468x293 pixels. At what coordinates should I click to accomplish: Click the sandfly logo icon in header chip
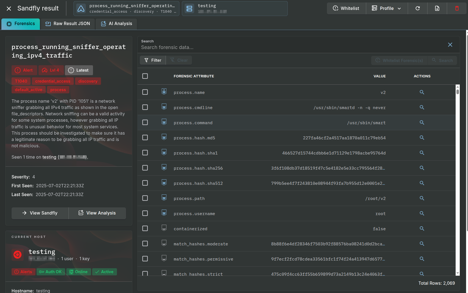tap(81, 9)
